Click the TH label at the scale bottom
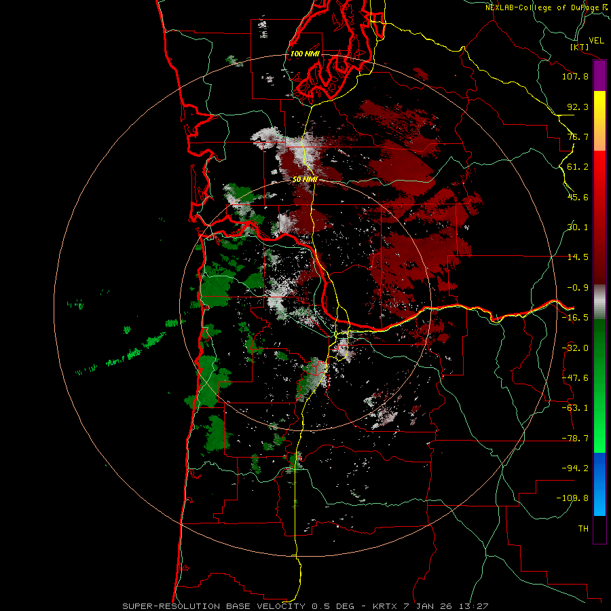Screen dimensions: 611x611 tap(583, 529)
